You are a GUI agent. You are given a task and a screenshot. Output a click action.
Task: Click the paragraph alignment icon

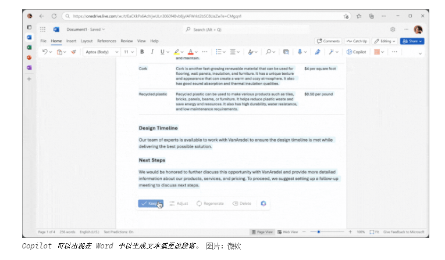(x=233, y=52)
